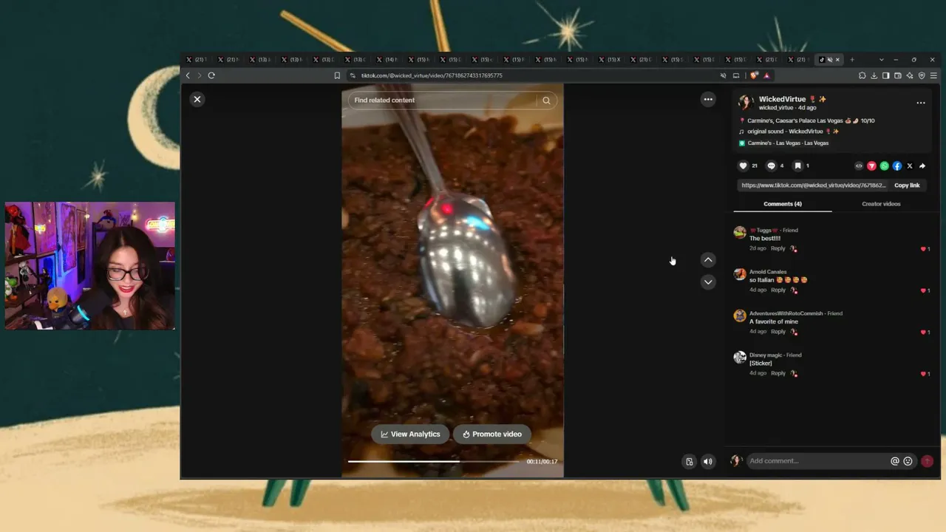946x532 pixels.
Task: Click in the Add comment field
Action: [817, 461]
